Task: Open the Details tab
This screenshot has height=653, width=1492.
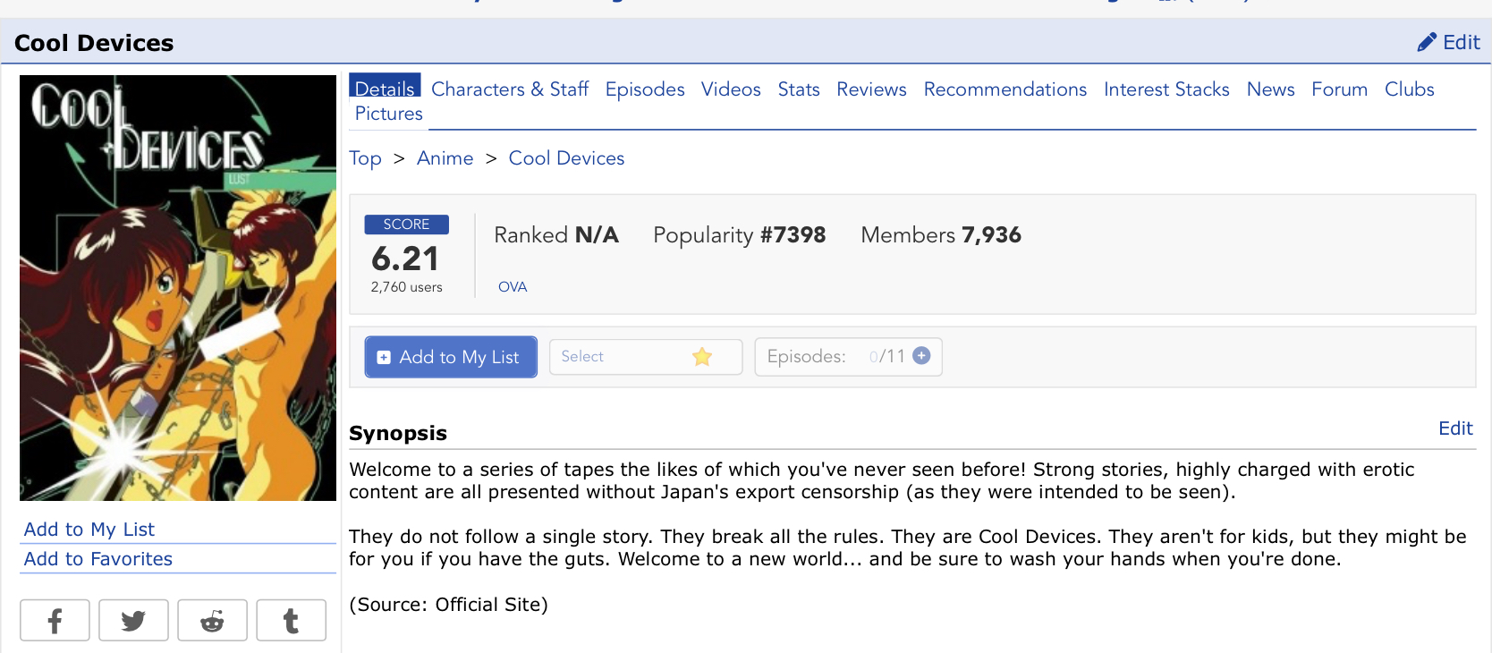Action: (x=385, y=87)
